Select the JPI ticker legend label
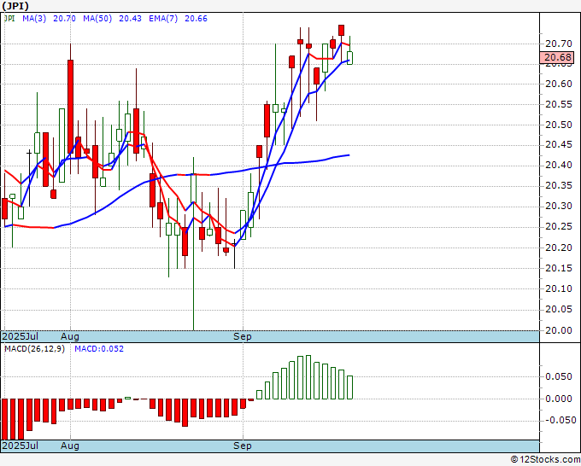Screen dimensions: 581x466 (x=9, y=19)
